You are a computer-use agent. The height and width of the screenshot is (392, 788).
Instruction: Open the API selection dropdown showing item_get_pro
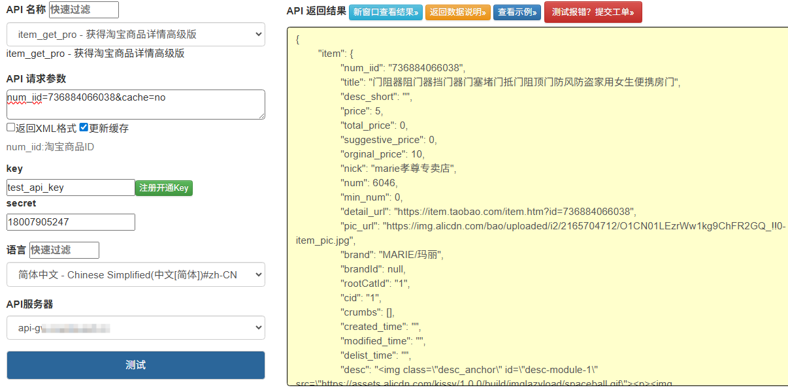click(x=135, y=34)
